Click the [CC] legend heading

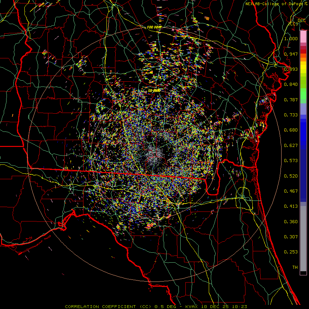293,24
